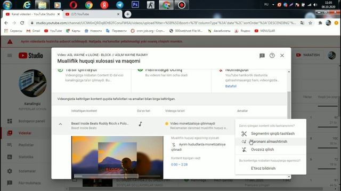Click the channel avatar picture in sidebar

pos(33,83)
